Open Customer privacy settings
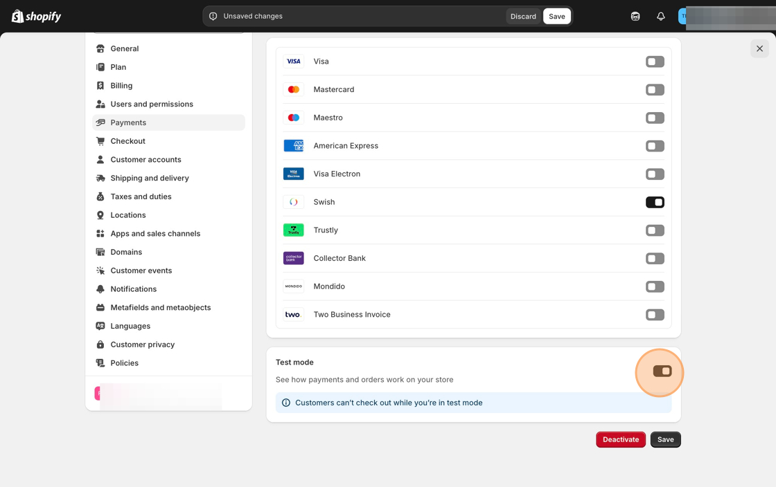 click(169, 344)
